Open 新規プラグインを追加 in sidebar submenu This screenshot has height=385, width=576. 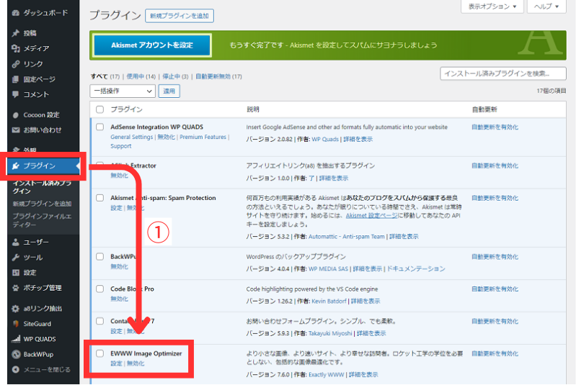pos(42,204)
